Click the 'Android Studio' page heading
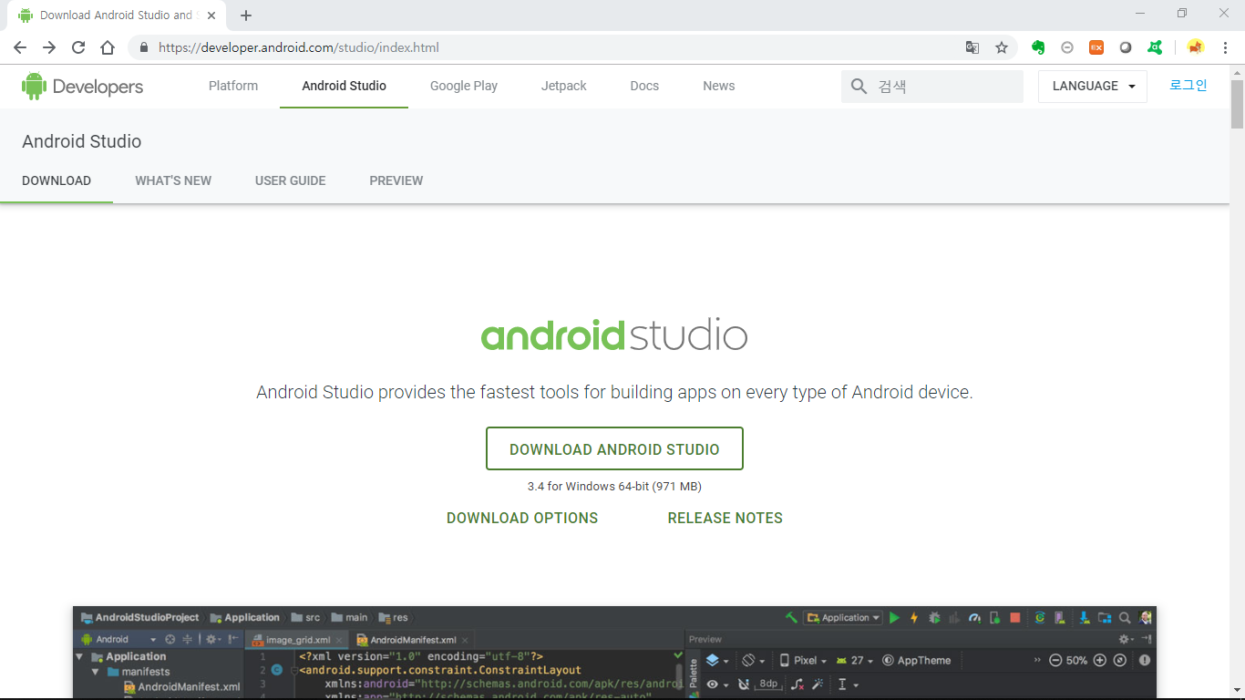Viewport: 1245px width, 700px height. point(82,141)
